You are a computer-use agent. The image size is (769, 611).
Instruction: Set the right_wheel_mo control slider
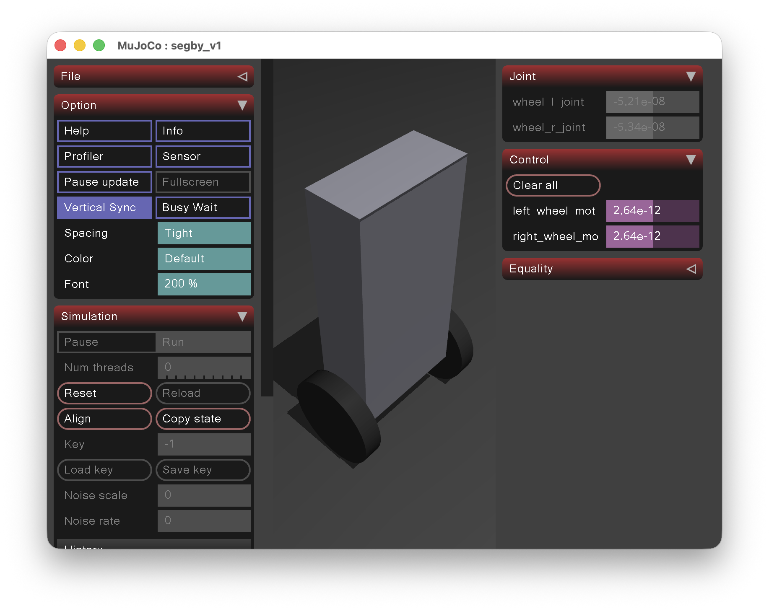point(652,236)
